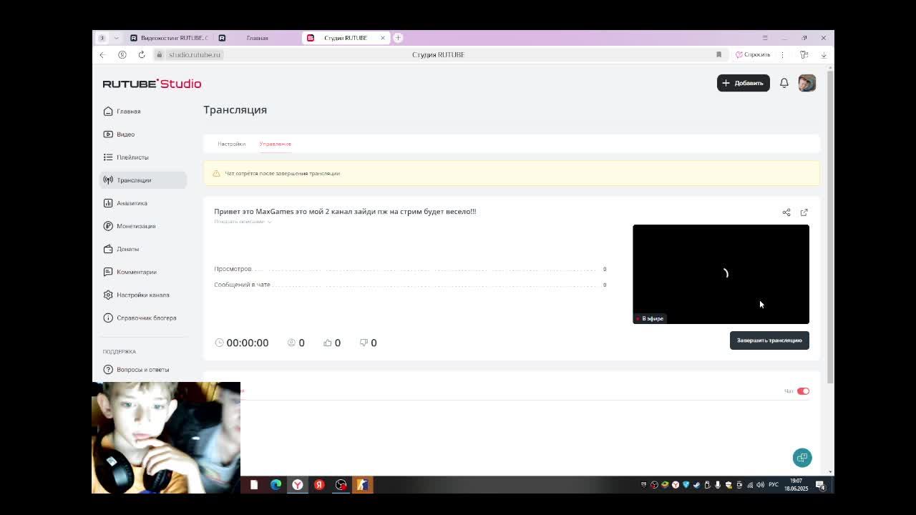
Task: Click the dislikes thumbs-down icon
Action: tap(364, 343)
